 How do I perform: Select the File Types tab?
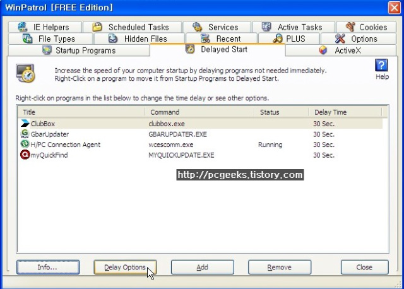[50, 38]
